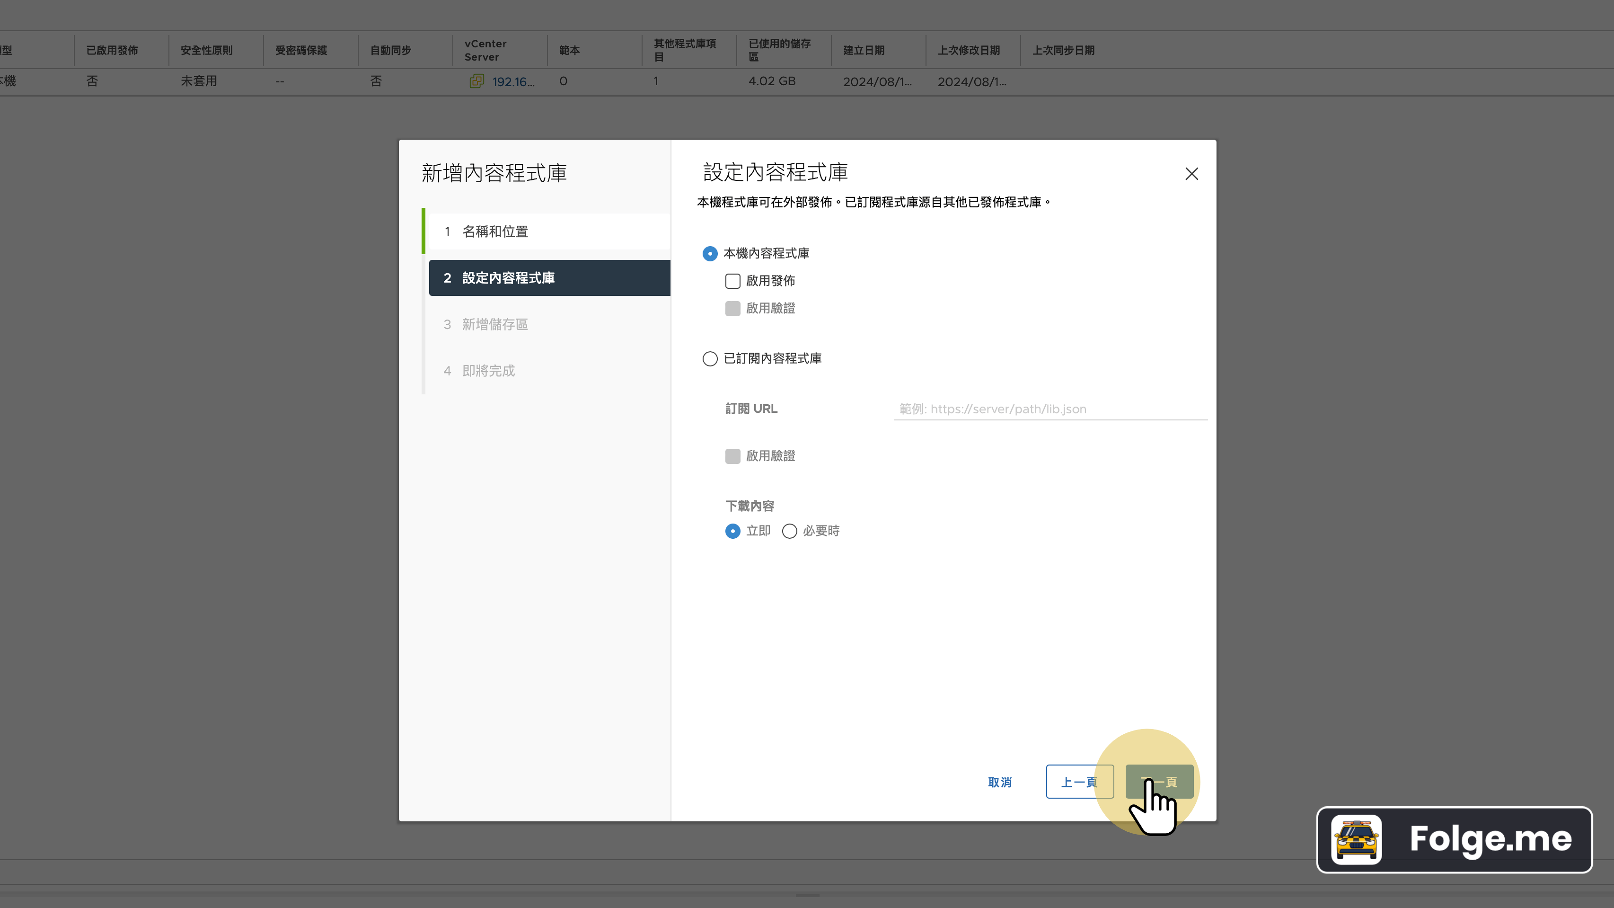Image resolution: width=1614 pixels, height=908 pixels.
Task: Select 必要時 for download content
Action: pos(789,531)
